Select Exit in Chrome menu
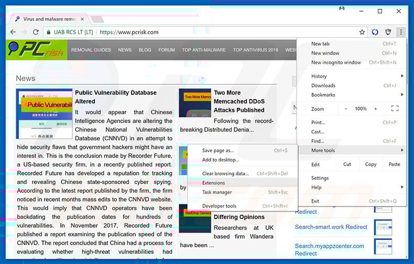 tap(351, 201)
